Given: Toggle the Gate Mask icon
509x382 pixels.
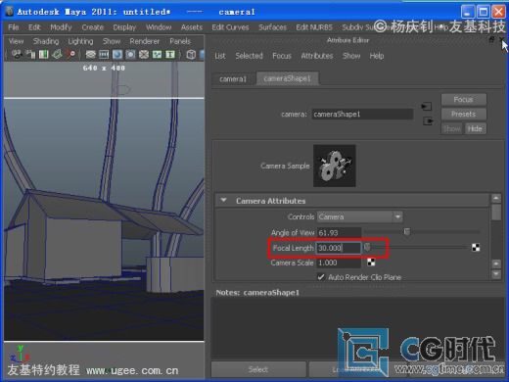Looking at the screenshot, I should pos(130,54).
